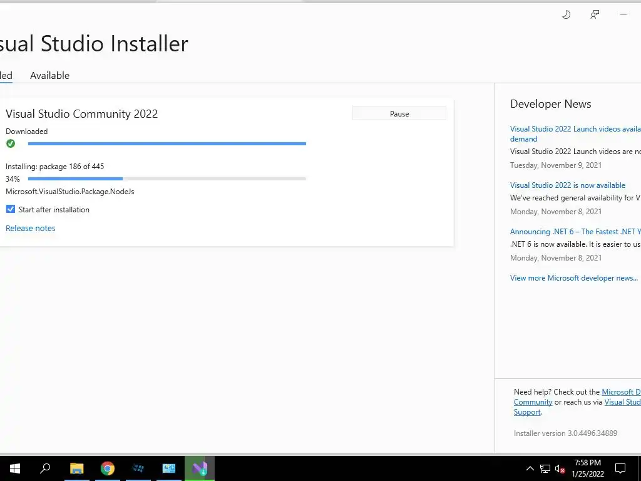Click the Tuesday, November 9, 2021 date
Image resolution: width=641 pixels, height=481 pixels.
coord(556,165)
